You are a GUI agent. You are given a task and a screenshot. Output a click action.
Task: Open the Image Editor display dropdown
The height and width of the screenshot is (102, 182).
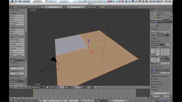click(x=164, y=35)
